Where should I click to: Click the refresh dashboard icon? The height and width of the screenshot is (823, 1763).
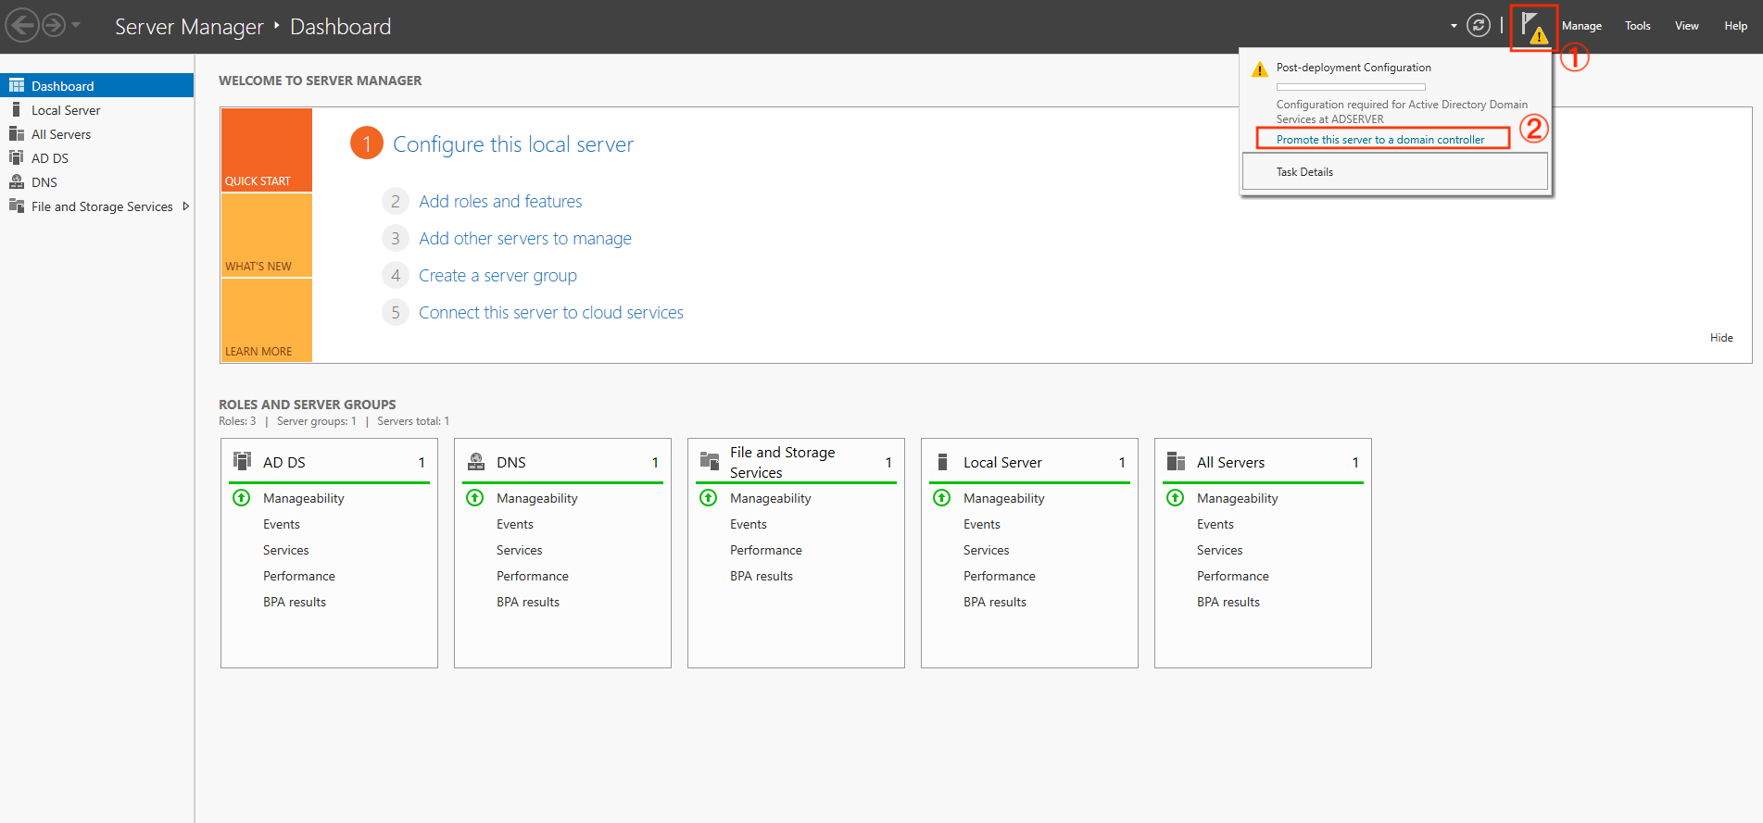point(1479,25)
